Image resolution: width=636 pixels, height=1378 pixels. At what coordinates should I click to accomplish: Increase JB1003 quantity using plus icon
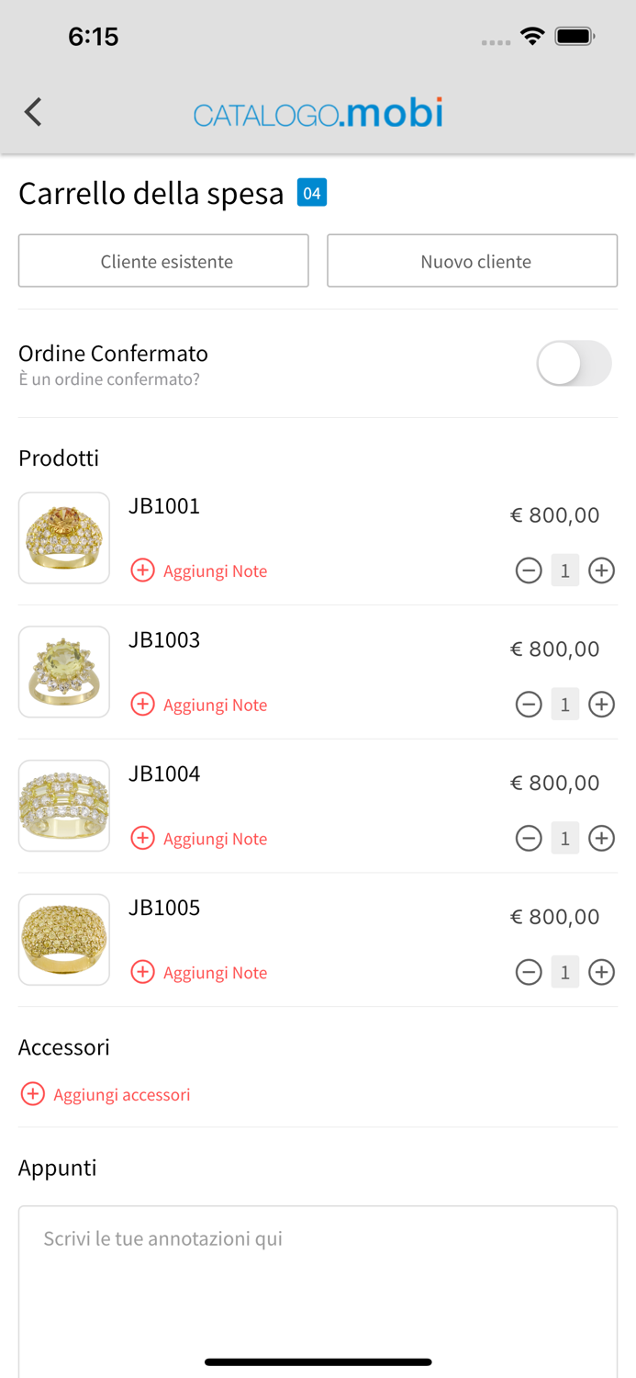point(601,705)
